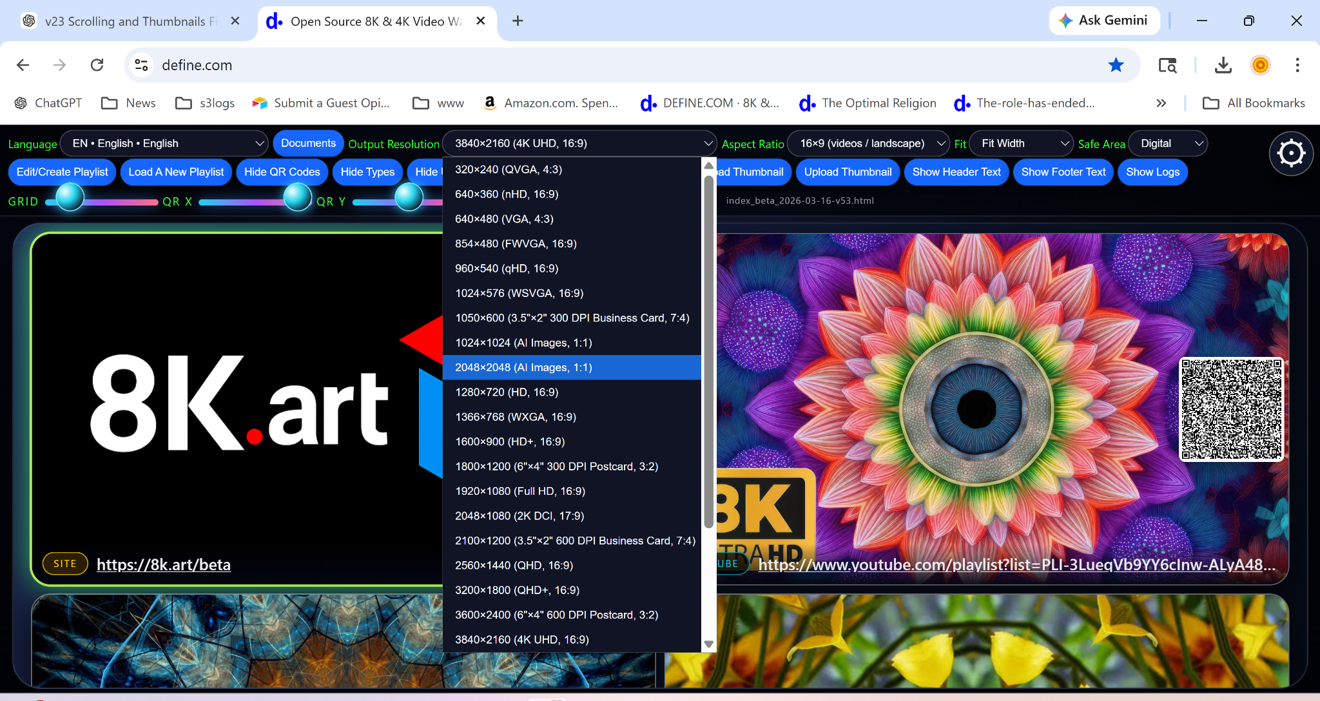Screen dimensions: 1320x701
Task: Open the https://8k.art/beta link
Action: pyautogui.click(x=164, y=564)
